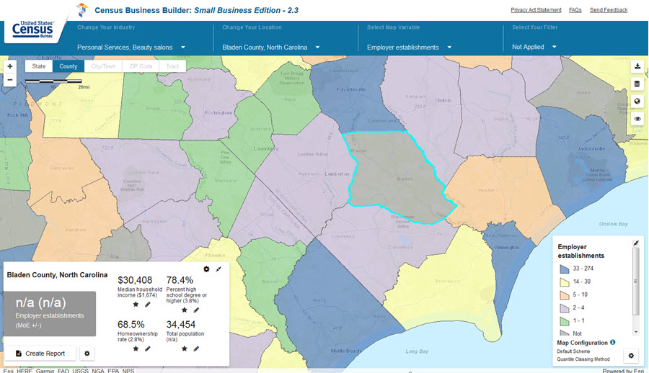Image resolution: width=649 pixels, height=373 pixels.
Task: Select the County geography tab
Action: (69, 66)
